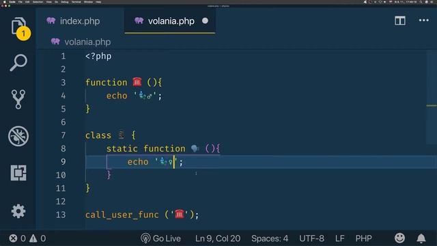Split the editor to the right
Image resolution: width=437 pixels, height=246 pixels.
click(400, 20)
